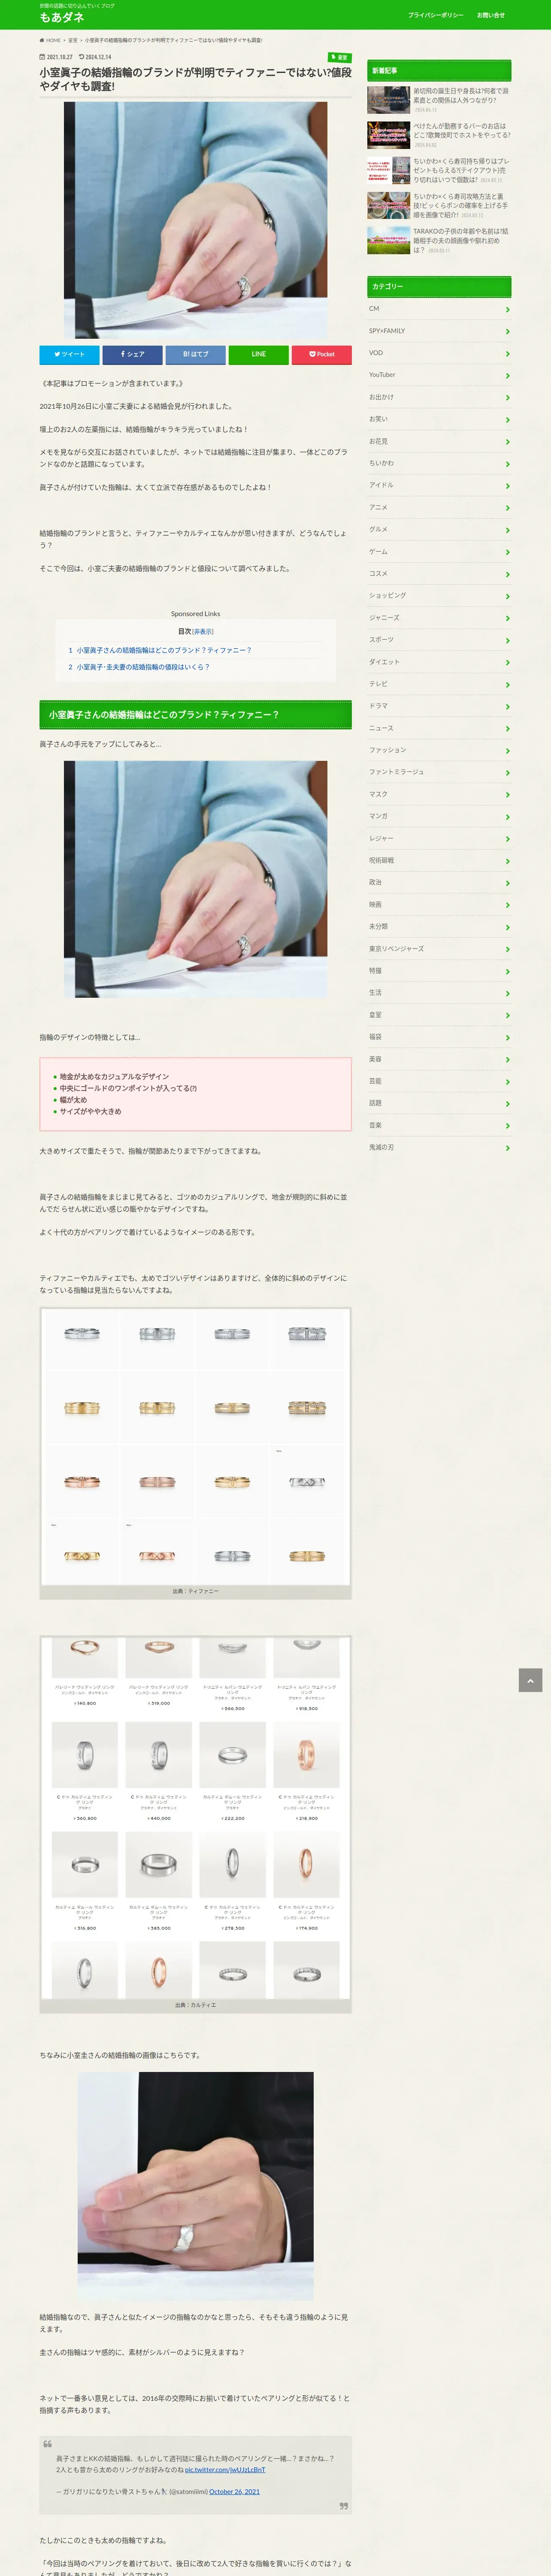Click the もあダネ site logo
Image resolution: width=551 pixels, height=2576 pixels.
61,17
